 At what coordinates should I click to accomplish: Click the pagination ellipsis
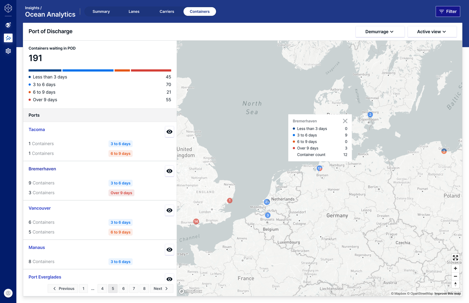pos(93,289)
